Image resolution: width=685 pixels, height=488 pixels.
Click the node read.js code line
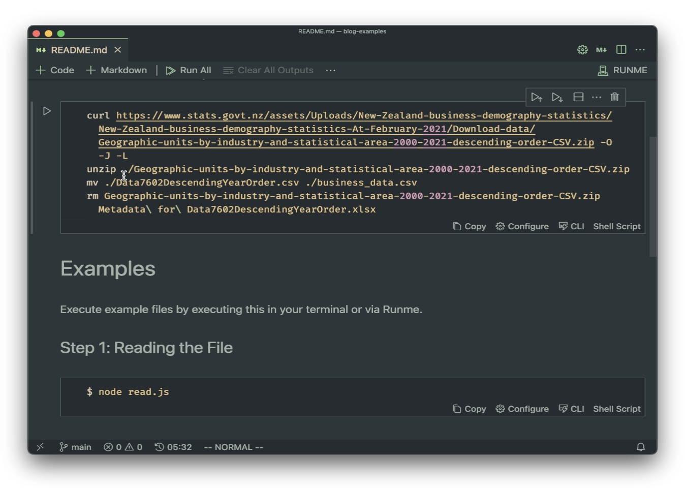(x=128, y=392)
